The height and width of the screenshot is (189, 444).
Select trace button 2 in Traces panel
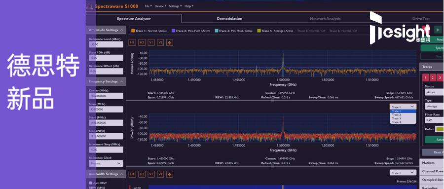tap(433, 77)
